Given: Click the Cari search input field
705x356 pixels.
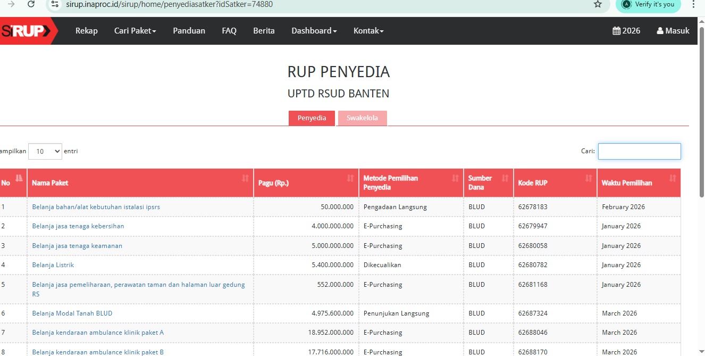Looking at the screenshot, I should (639, 151).
